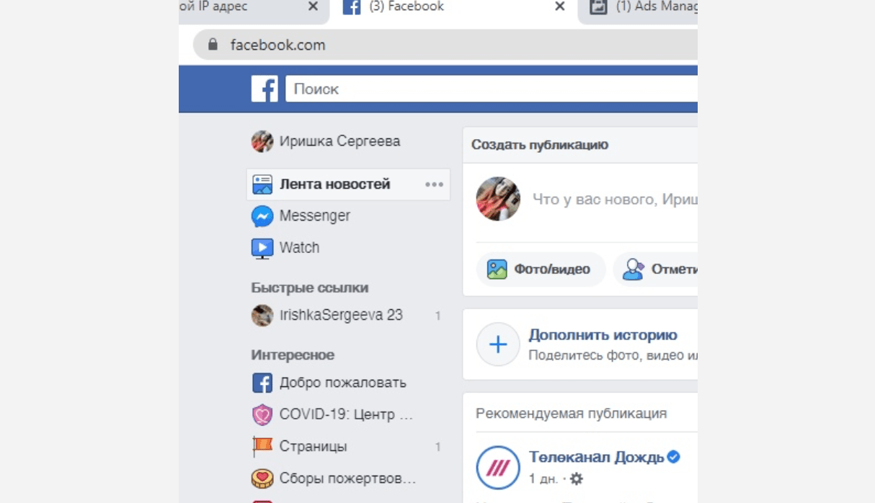This screenshot has height=503, width=875.
Task: Open Watch from the sidebar
Action: pyautogui.click(x=299, y=248)
